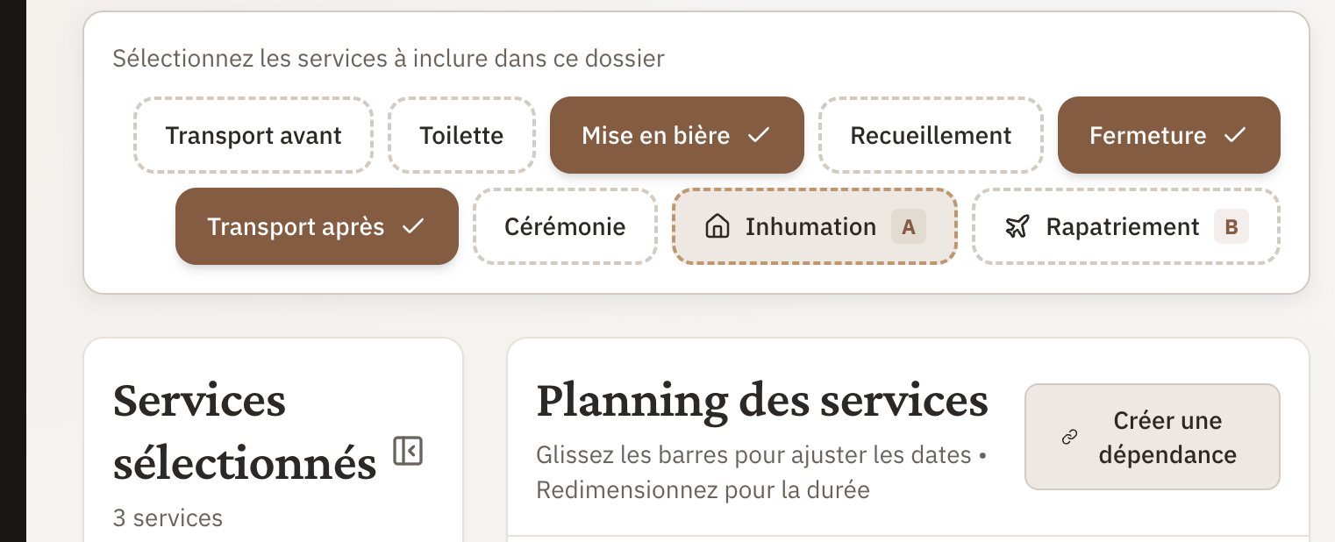Click the 3 services count text
Image resolution: width=1335 pixels, height=542 pixels.
(x=168, y=517)
